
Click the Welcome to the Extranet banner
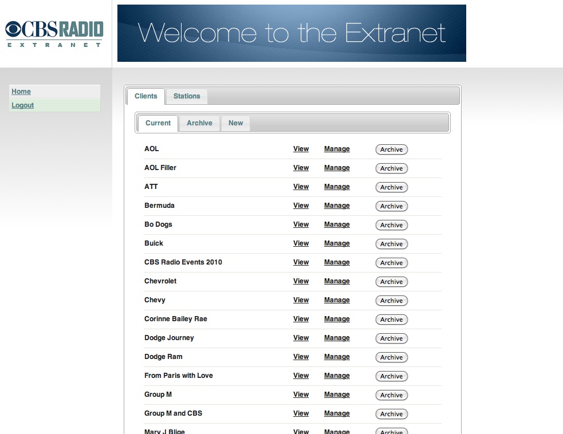tap(292, 33)
